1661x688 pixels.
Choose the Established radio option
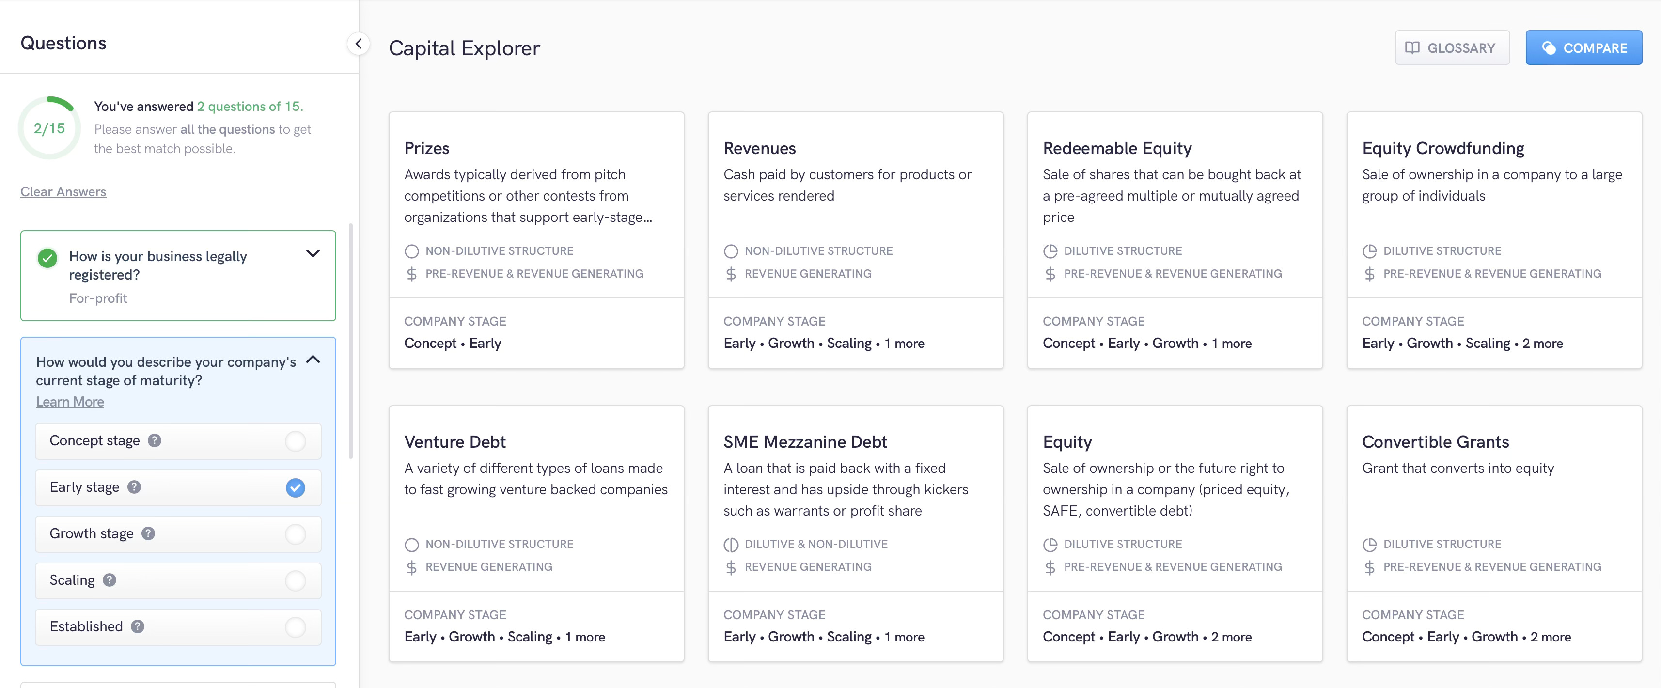pos(295,627)
